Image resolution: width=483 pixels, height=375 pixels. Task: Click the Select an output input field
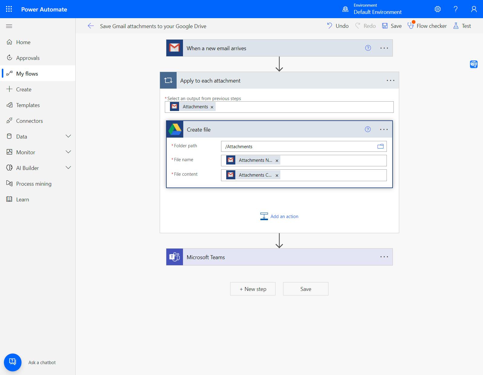click(279, 107)
